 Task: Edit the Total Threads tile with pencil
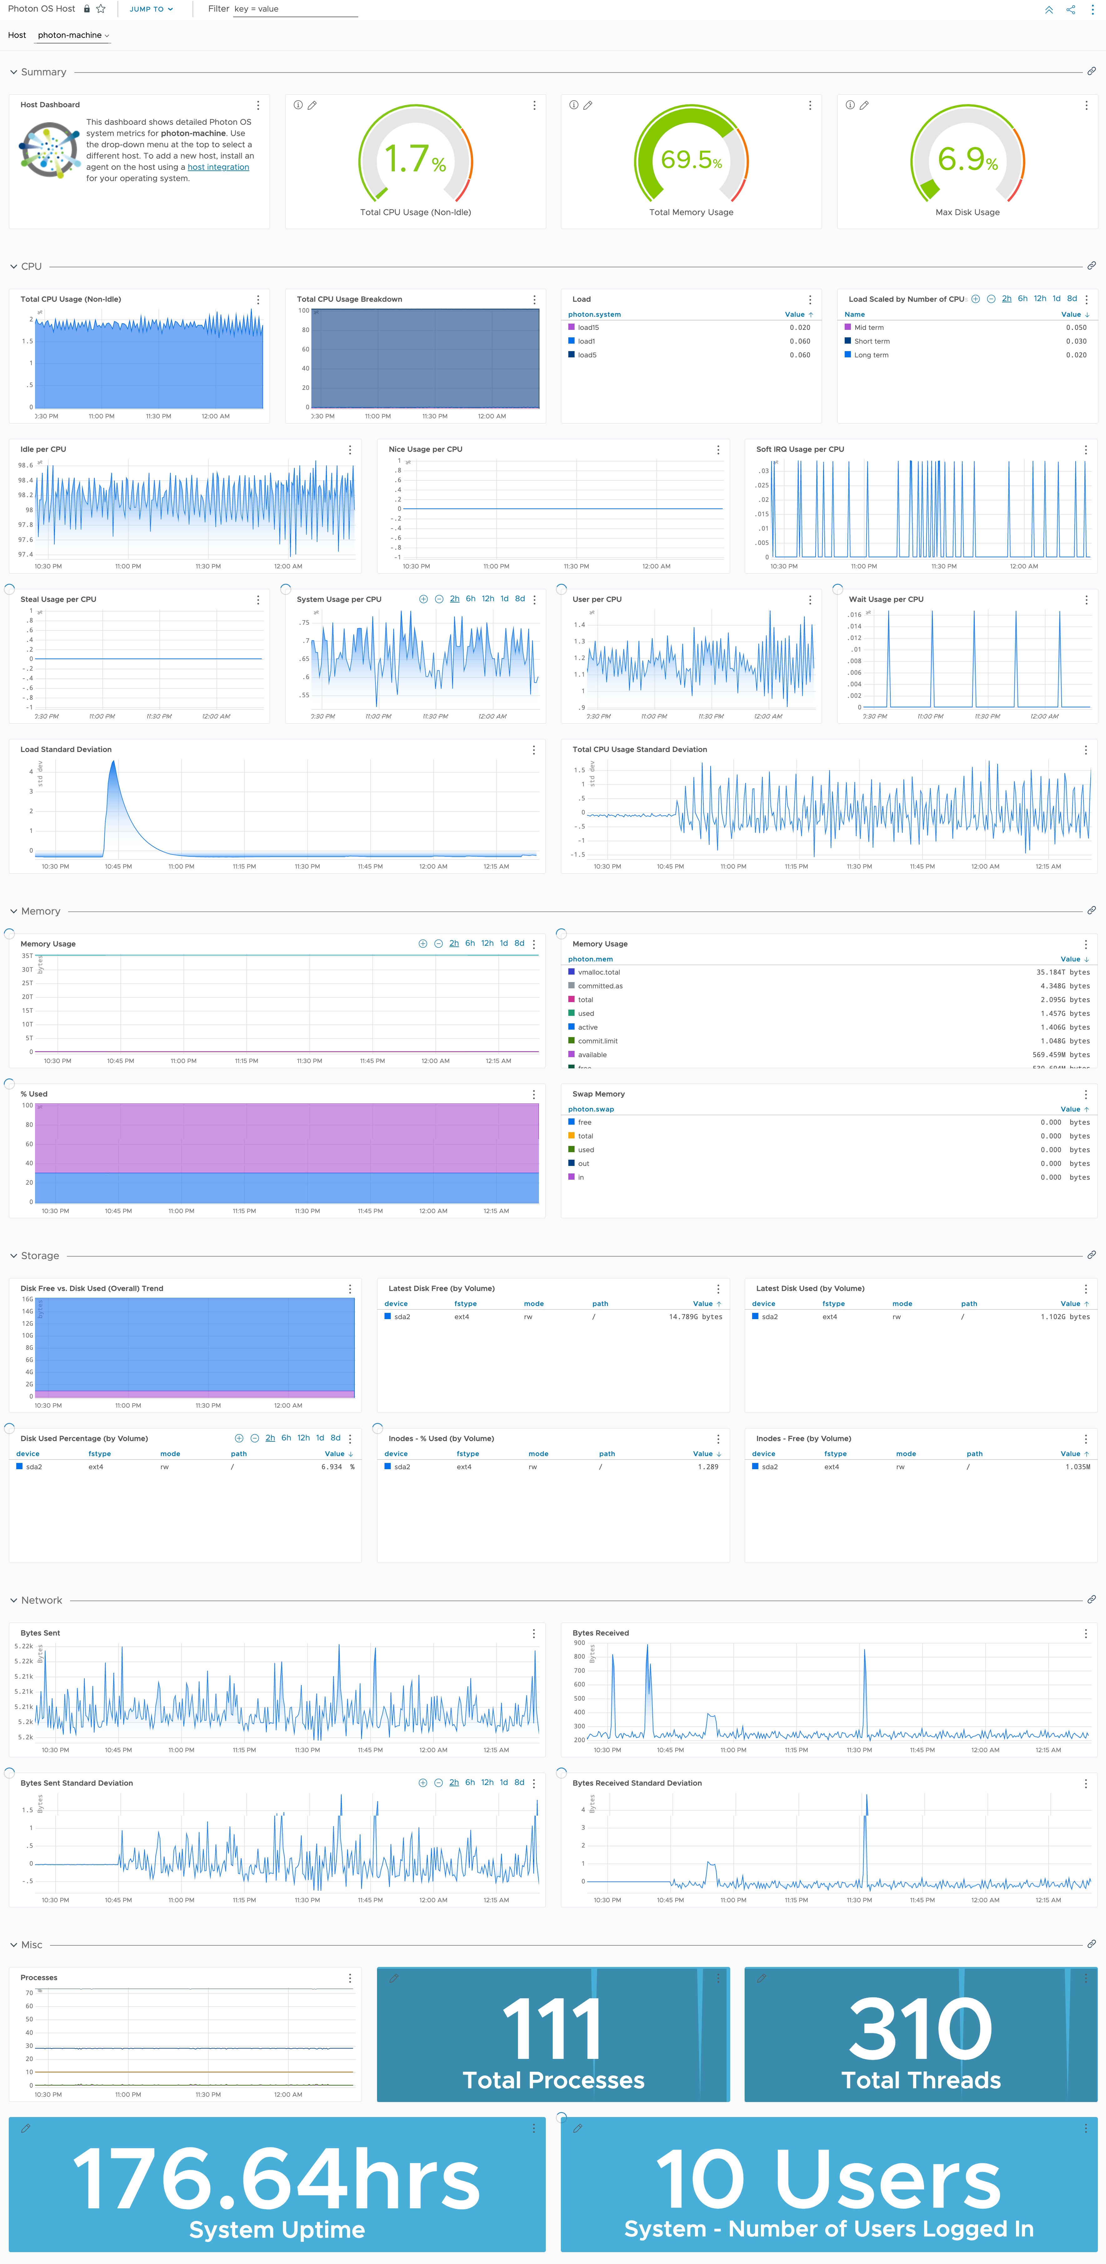point(762,1978)
